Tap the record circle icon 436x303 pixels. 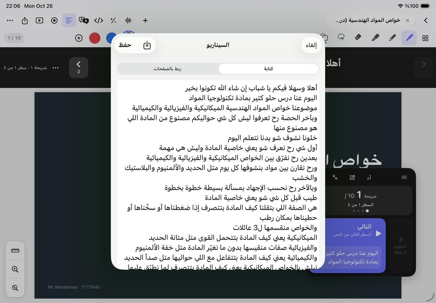(x=54, y=20)
